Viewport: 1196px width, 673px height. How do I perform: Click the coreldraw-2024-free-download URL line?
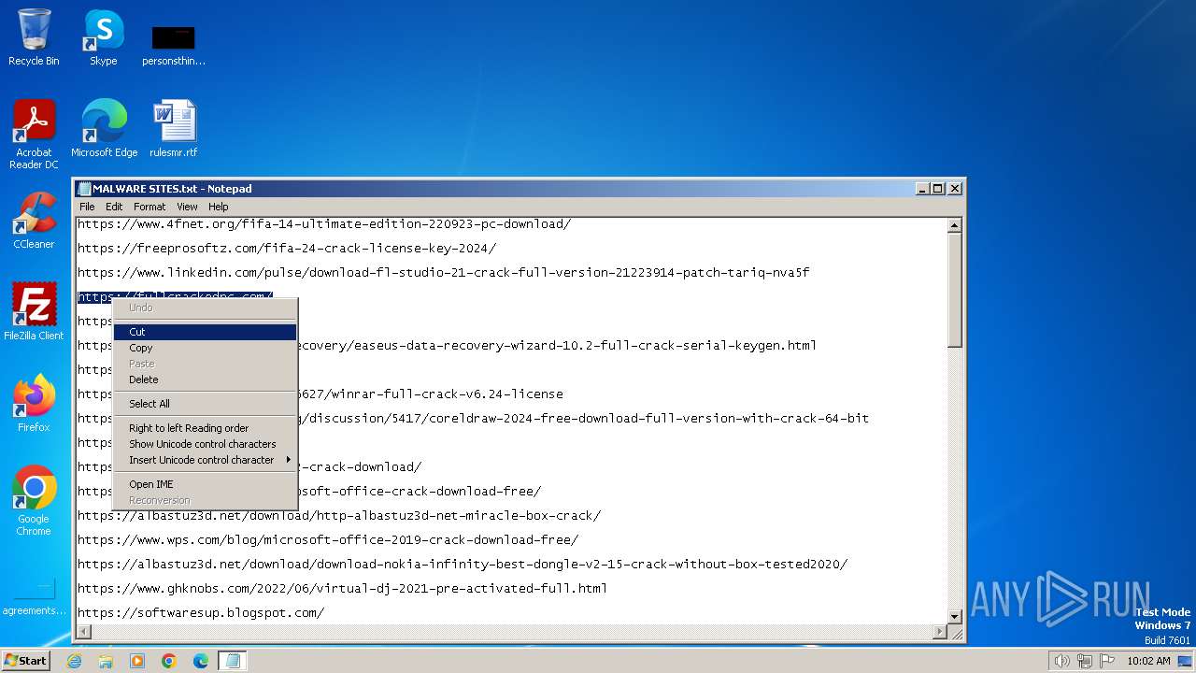click(583, 419)
